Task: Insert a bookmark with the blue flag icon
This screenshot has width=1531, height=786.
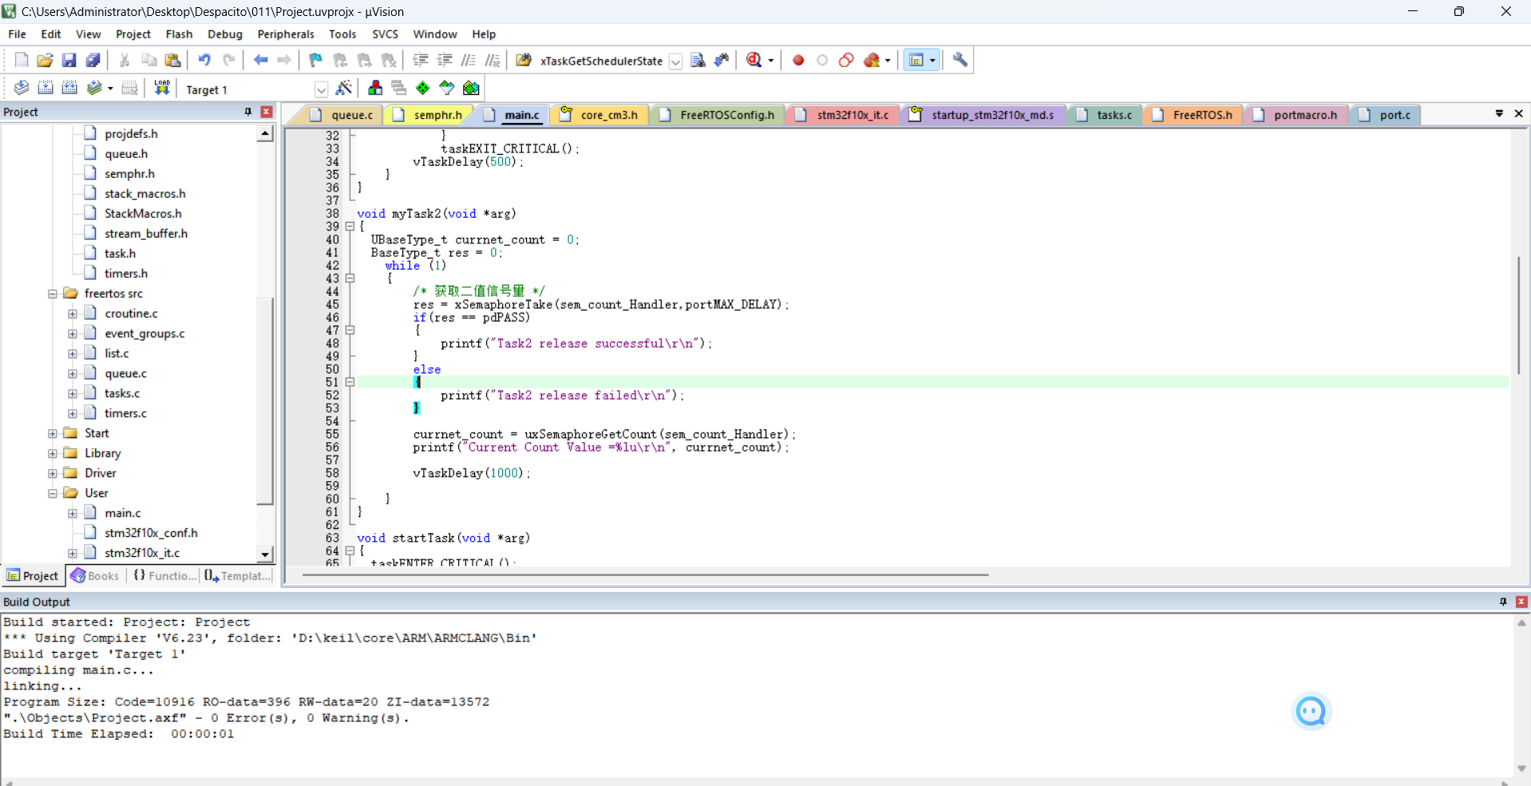Action: coord(316,60)
